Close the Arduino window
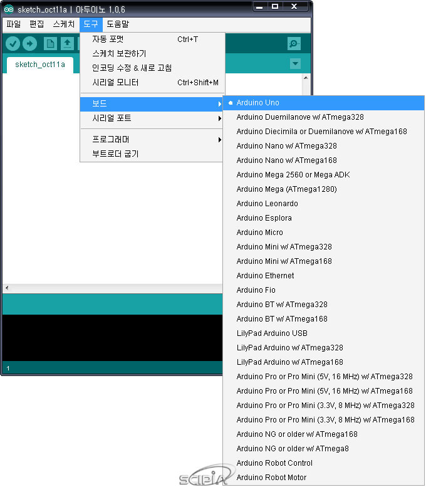 click(294, 6)
